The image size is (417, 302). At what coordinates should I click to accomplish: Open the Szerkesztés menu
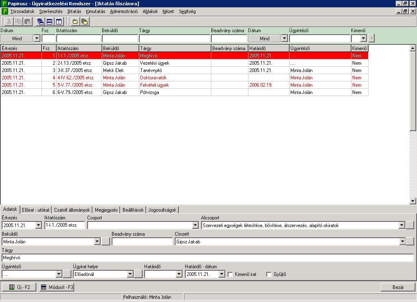pos(51,11)
